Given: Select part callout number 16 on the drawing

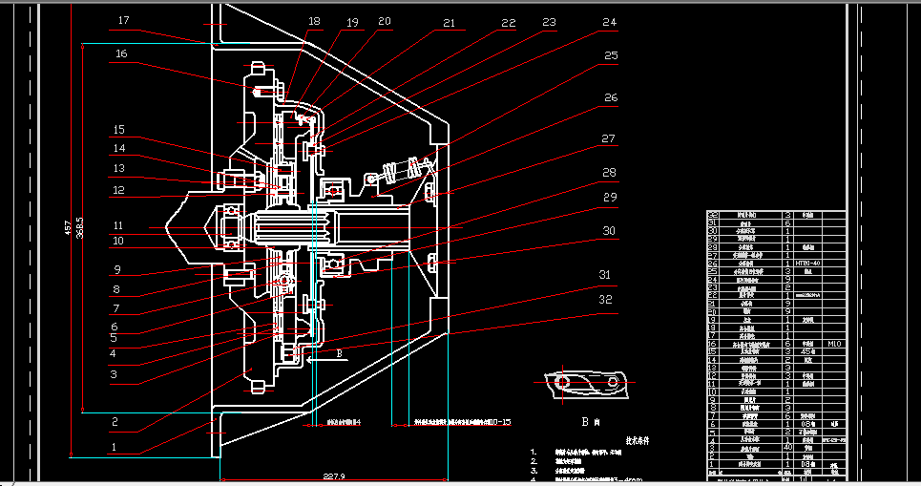Looking at the screenshot, I should coord(121,54).
